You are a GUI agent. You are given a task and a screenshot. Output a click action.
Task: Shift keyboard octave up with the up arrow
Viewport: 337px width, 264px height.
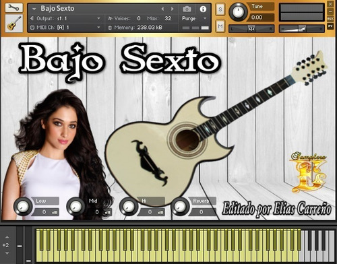7,237
